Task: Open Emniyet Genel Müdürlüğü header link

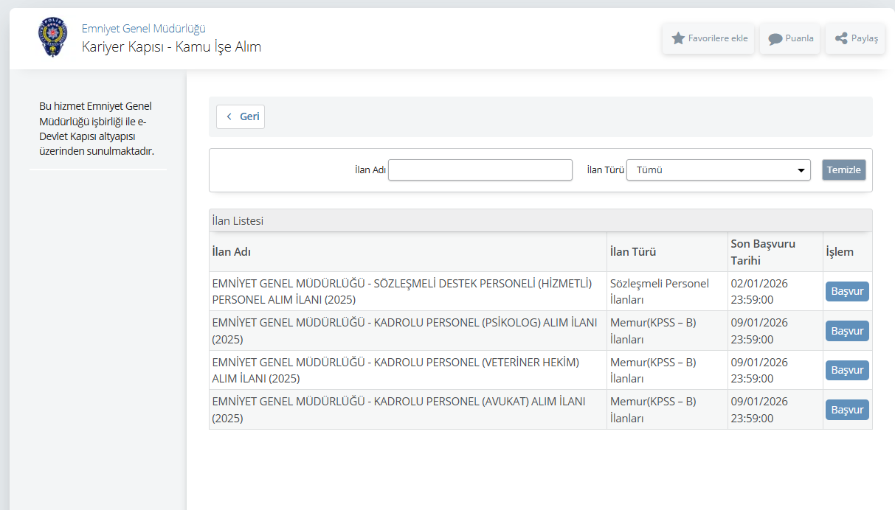Action: [143, 29]
